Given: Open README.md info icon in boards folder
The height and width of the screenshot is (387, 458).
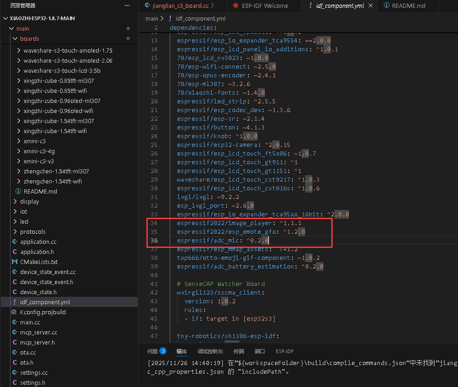Looking at the screenshot, I should coord(18,191).
